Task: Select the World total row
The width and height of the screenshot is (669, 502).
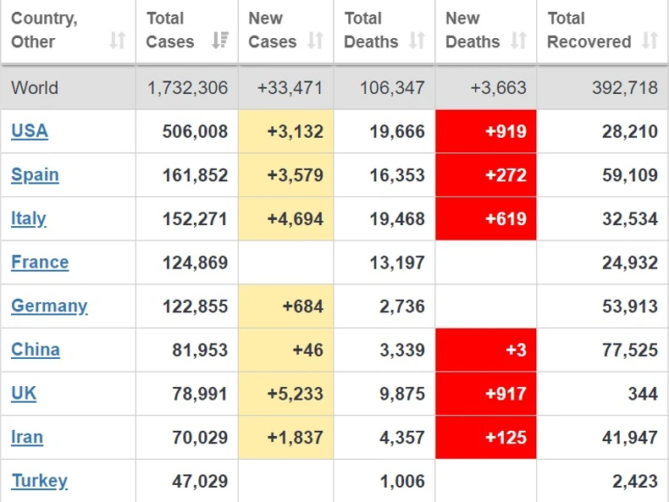Action: [334, 88]
